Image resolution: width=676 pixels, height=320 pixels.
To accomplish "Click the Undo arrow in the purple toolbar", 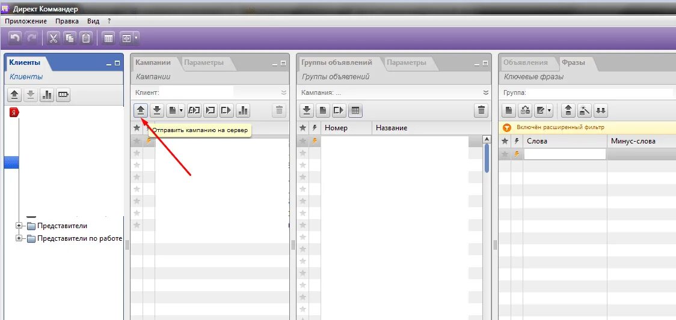I will pos(15,38).
